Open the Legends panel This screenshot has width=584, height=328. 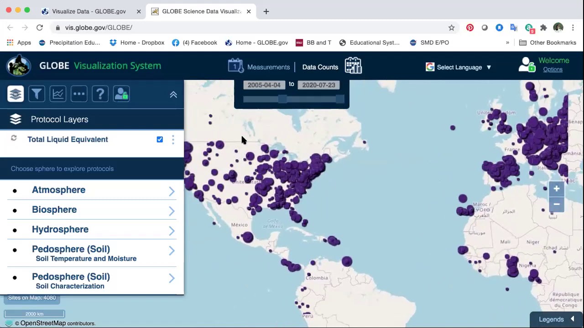tap(557, 319)
